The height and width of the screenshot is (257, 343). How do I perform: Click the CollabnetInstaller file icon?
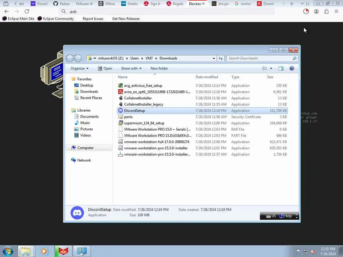point(120,98)
